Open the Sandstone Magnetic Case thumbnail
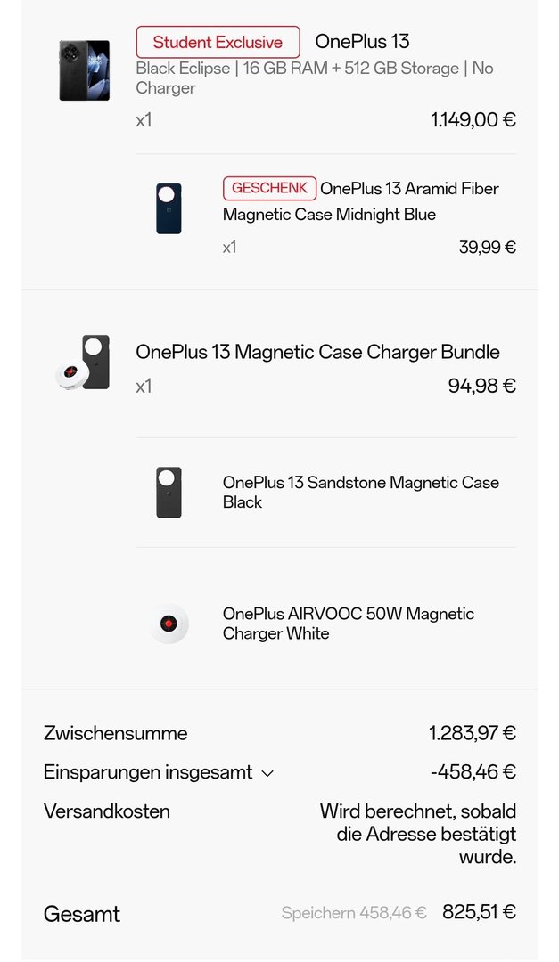The width and height of the screenshot is (559, 962). [169, 492]
